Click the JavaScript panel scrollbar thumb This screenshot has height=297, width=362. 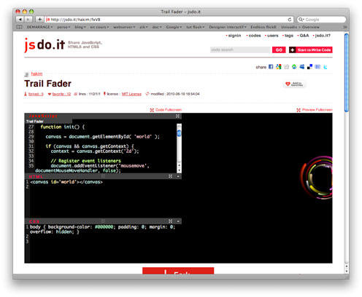179,133
